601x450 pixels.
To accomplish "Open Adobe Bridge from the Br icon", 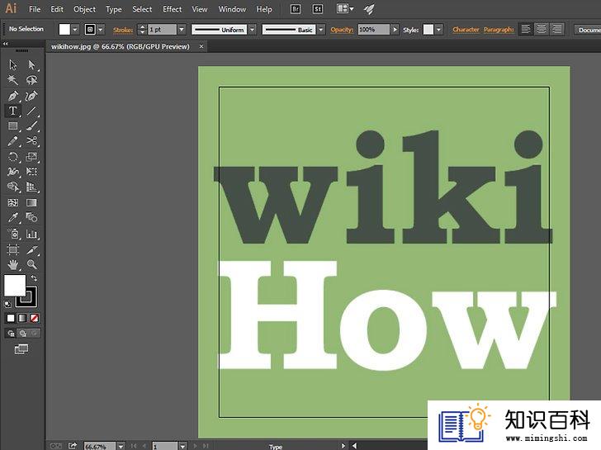I will tap(296, 9).
